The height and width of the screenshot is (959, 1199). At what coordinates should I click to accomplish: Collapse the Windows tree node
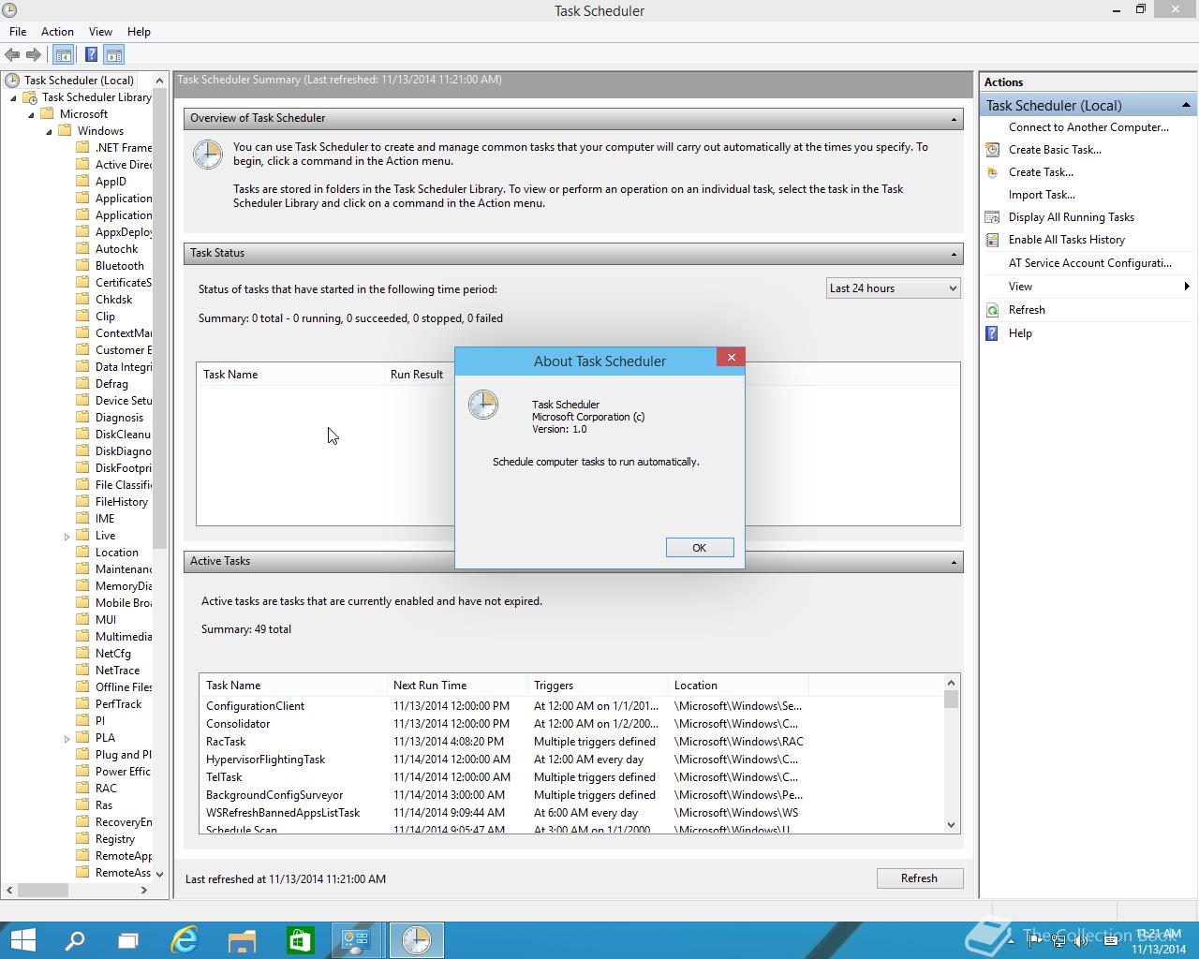[49, 131]
